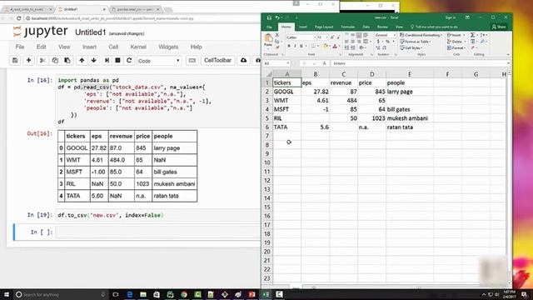Click the Excel Share button
The image size is (533, 300).
point(499,27)
